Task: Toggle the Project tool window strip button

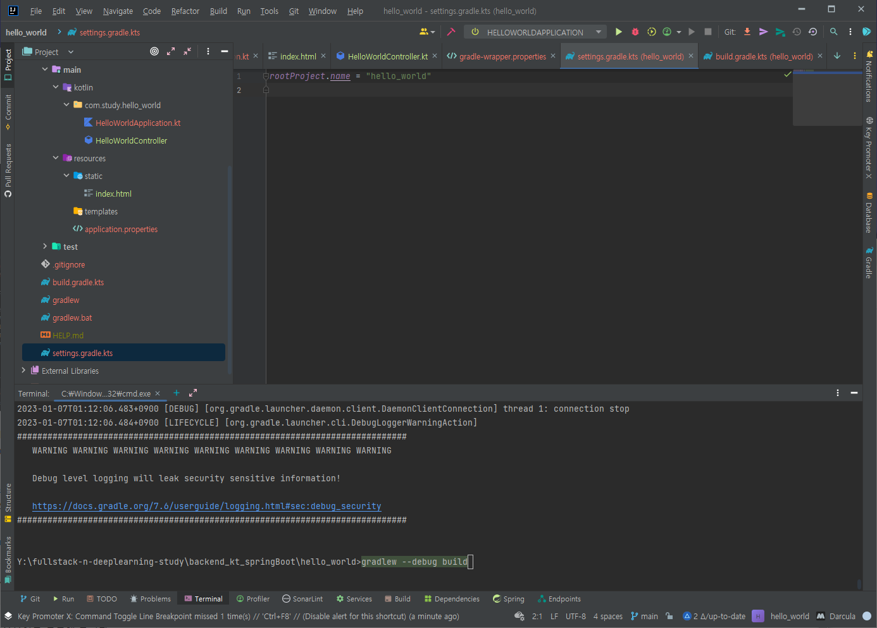Action: click(x=8, y=64)
